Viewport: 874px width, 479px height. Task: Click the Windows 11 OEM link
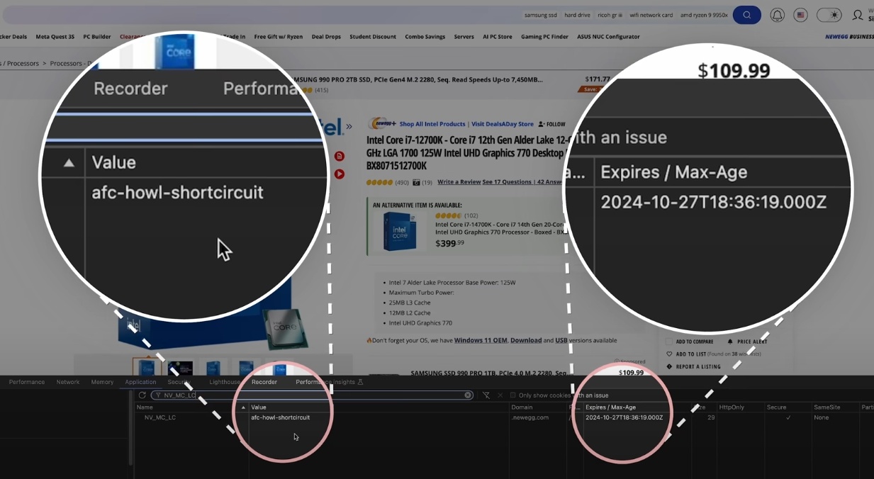(x=481, y=340)
